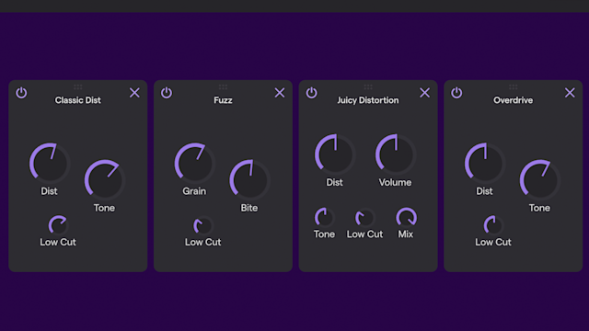
Task: Select the Overdrive title text
Action: (x=513, y=100)
